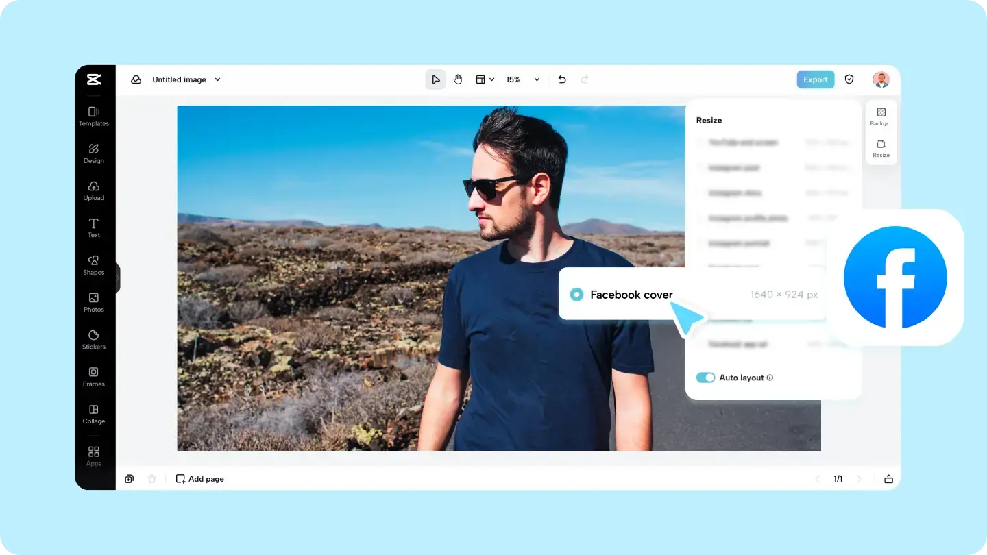Show Auto layout info tooltip icon
The width and height of the screenshot is (987, 555).
[770, 378]
